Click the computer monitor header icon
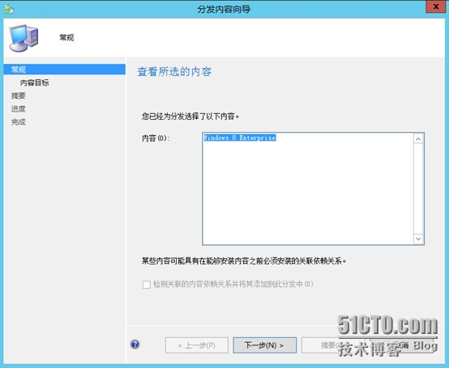Image resolution: width=449 pixels, height=368 pixels. tap(24, 38)
